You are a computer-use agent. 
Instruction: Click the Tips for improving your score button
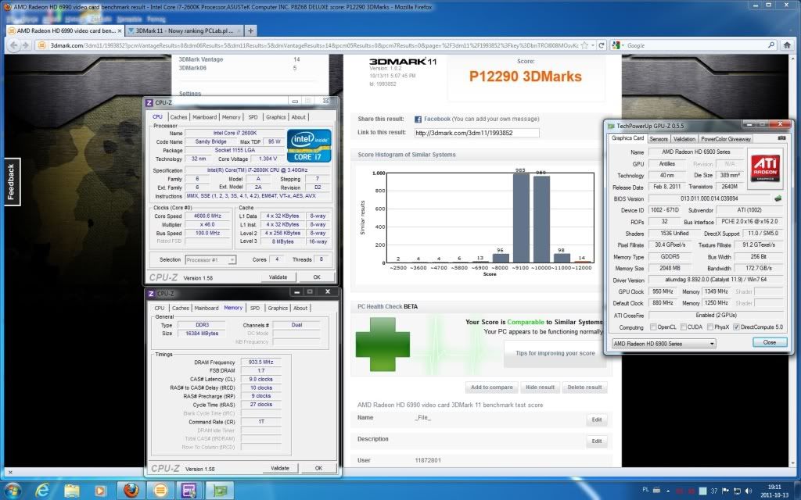[x=555, y=353]
